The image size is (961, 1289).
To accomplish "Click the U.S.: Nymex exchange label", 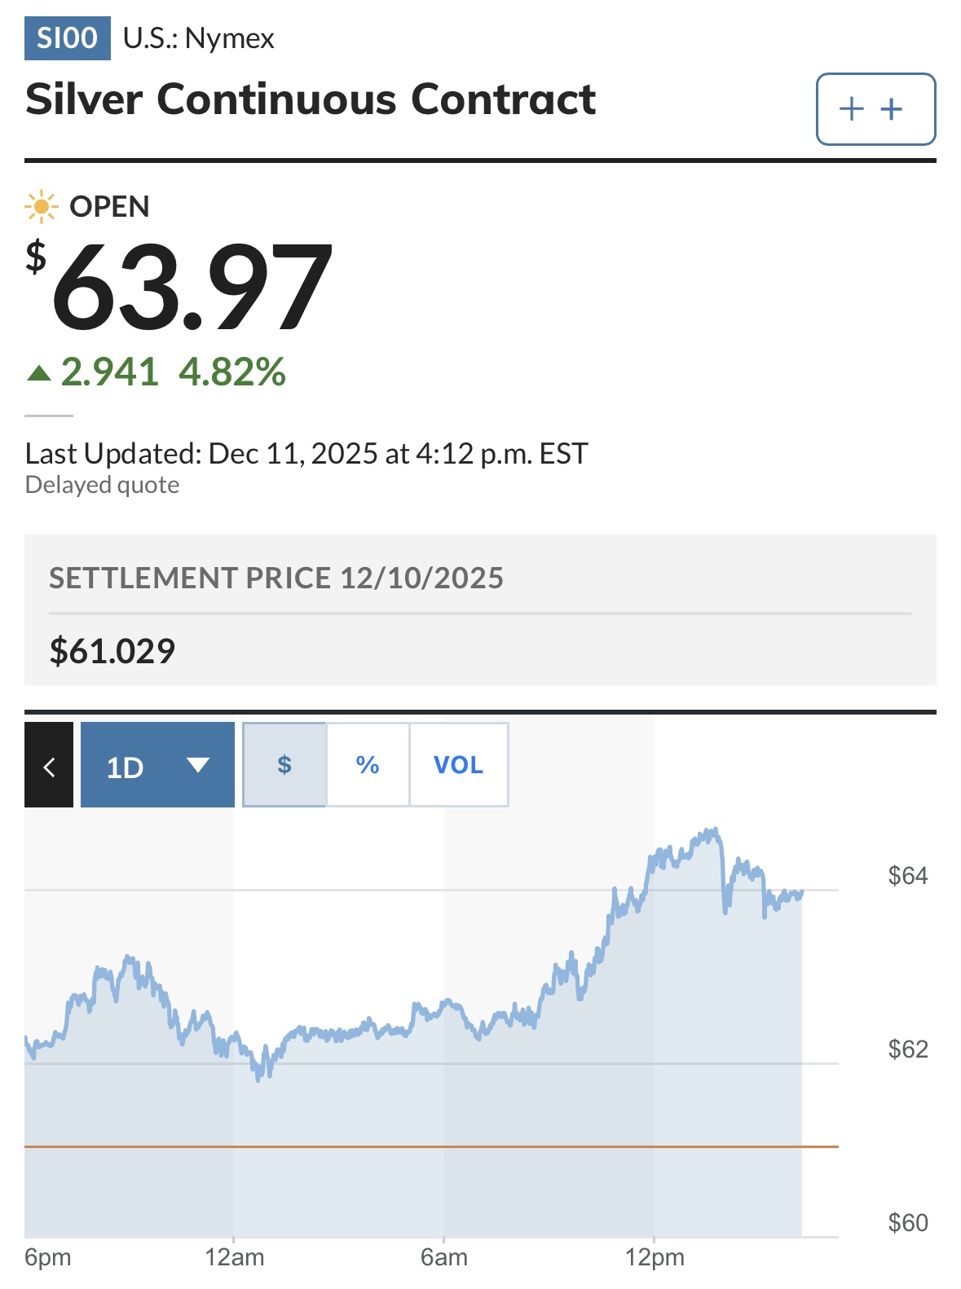I will 199,38.
